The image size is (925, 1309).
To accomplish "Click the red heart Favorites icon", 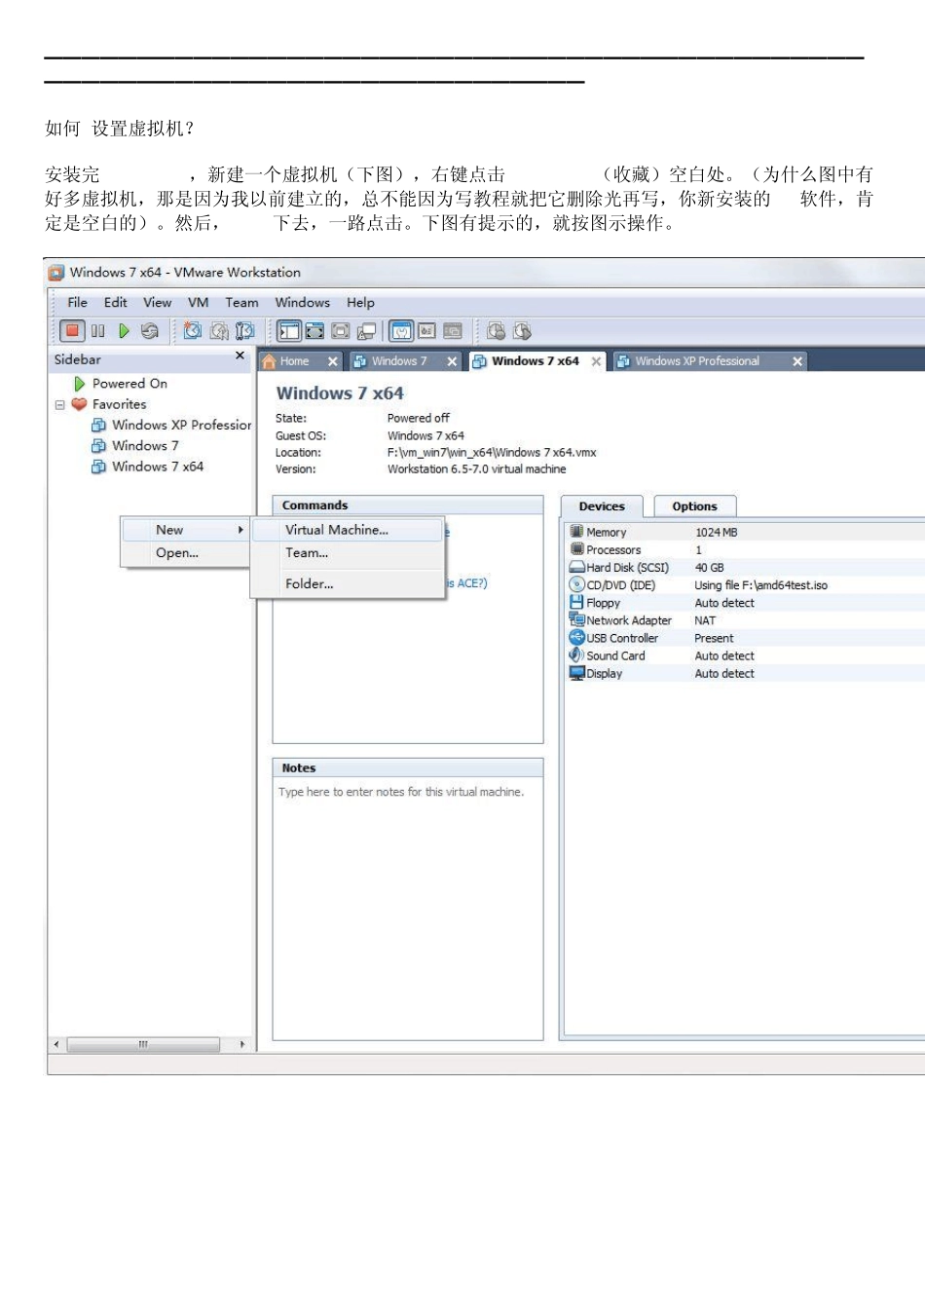I will 79,404.
